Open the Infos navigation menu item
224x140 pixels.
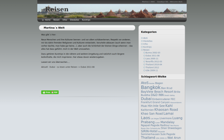pos(65,20)
